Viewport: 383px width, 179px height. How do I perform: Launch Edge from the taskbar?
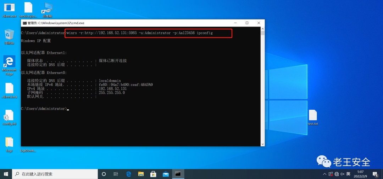(128, 174)
